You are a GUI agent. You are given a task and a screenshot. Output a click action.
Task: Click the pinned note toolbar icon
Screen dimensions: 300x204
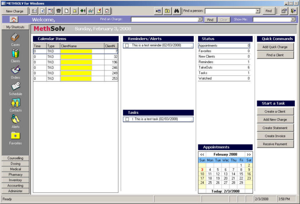point(99,11)
